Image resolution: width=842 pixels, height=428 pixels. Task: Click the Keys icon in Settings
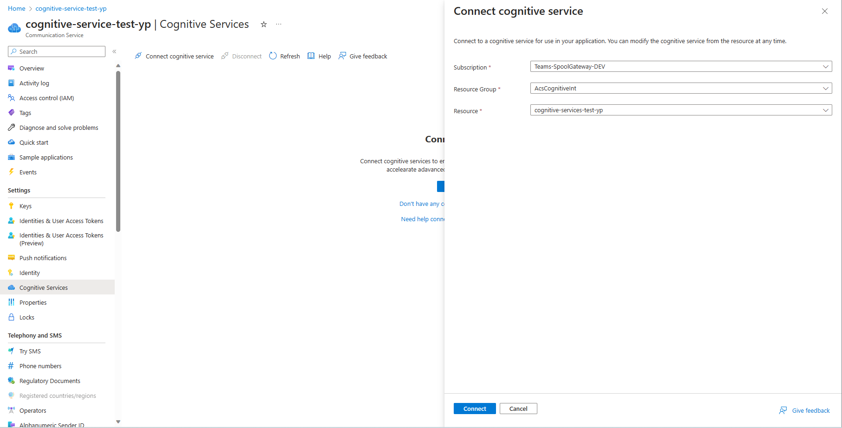pos(12,206)
